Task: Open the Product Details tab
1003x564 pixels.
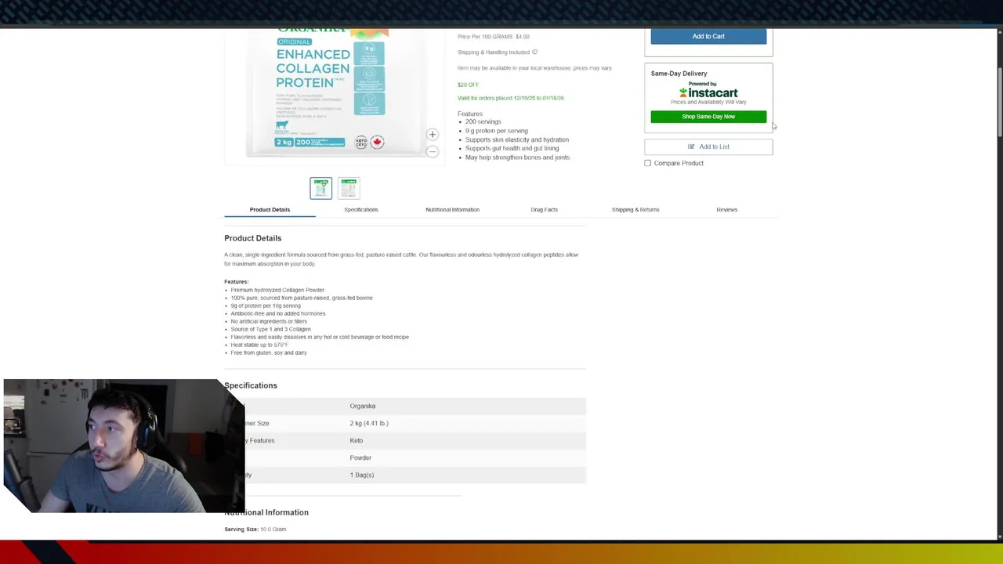Action: (x=270, y=209)
